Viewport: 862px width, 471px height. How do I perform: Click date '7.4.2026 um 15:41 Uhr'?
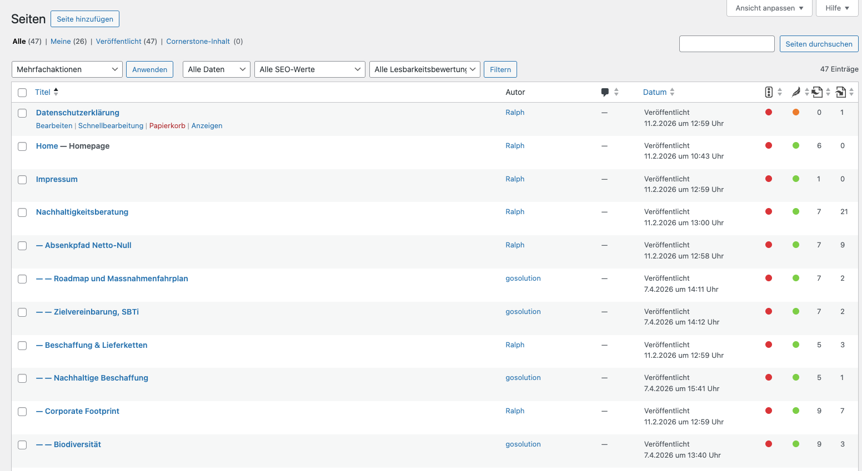point(682,388)
